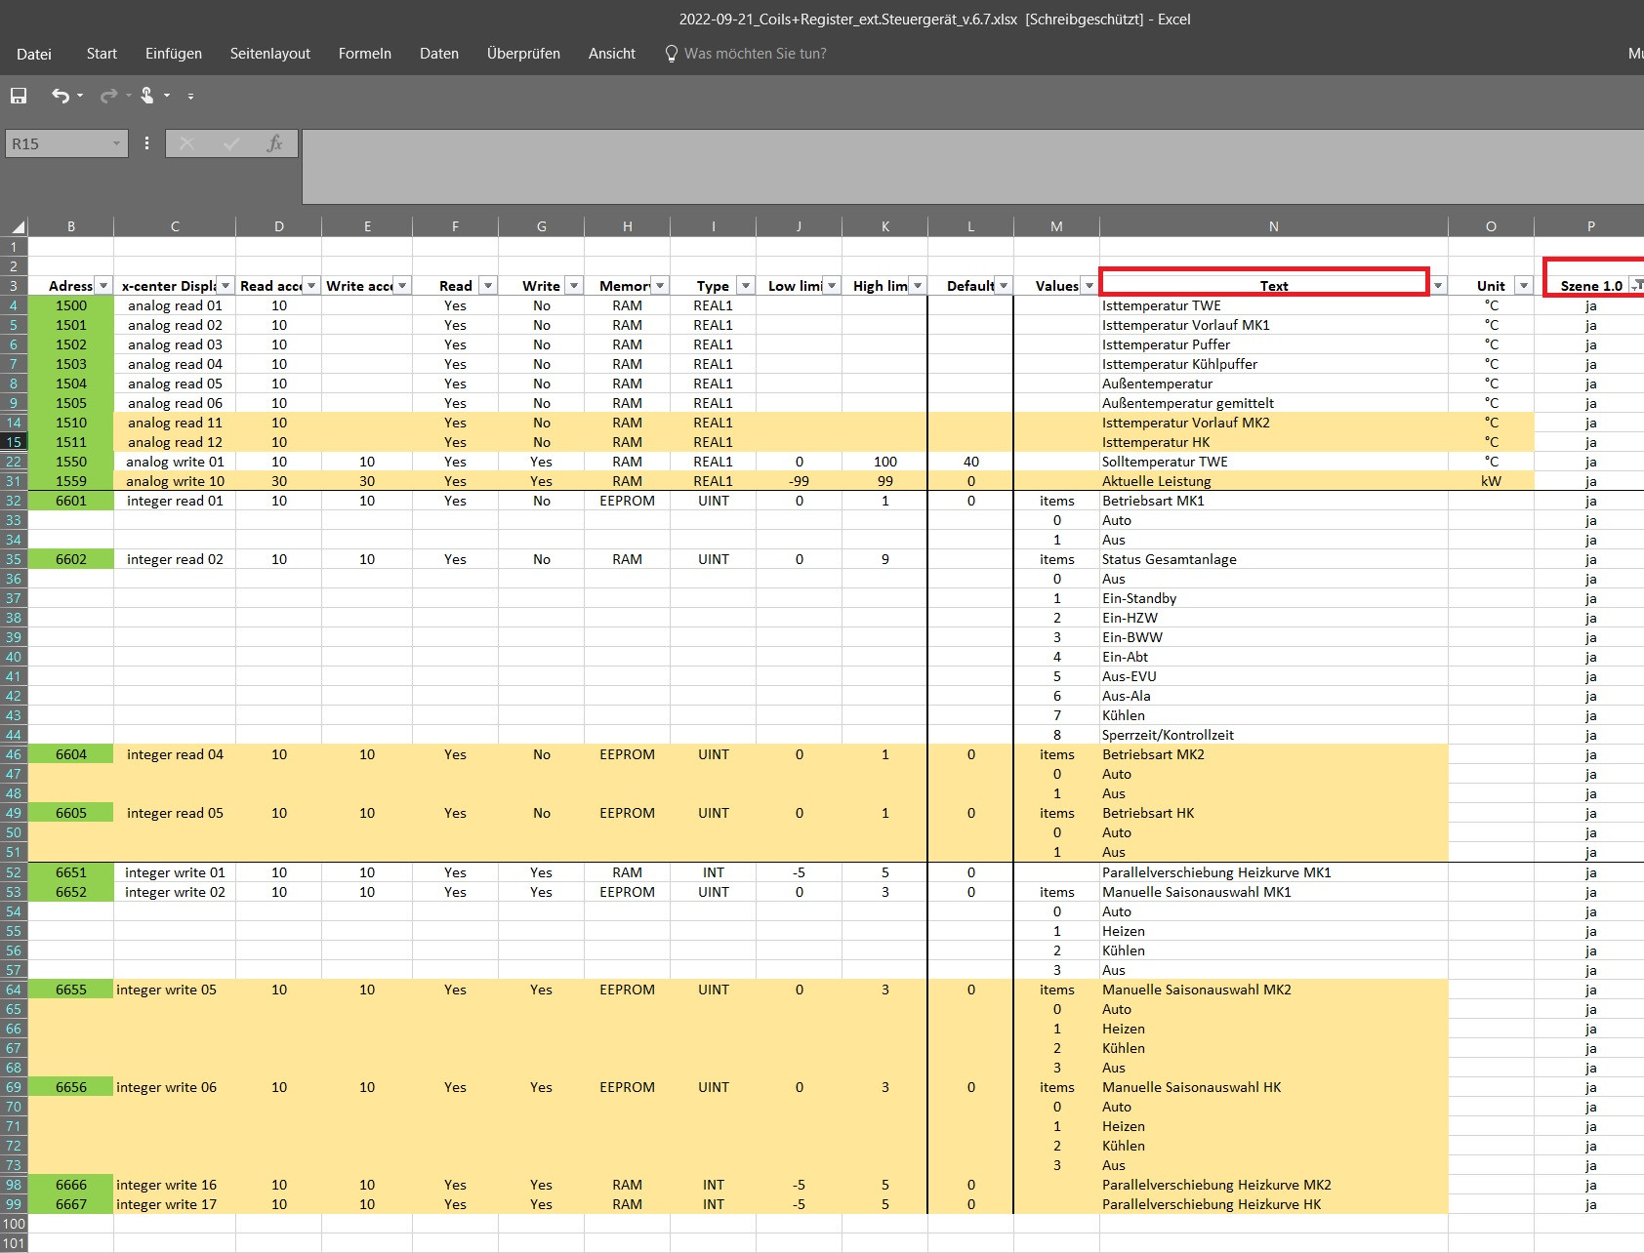Select row header 32
The image size is (1644, 1253).
14,501
